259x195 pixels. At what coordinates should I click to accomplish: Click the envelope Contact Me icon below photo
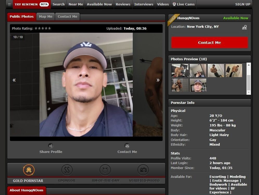point(127,146)
